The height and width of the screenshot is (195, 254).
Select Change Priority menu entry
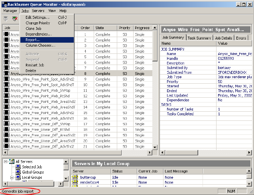pyautogui.click(x=47, y=23)
